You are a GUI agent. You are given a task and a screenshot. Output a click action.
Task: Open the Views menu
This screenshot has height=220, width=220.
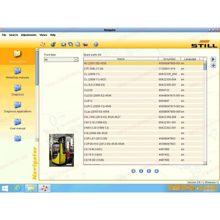43,35
